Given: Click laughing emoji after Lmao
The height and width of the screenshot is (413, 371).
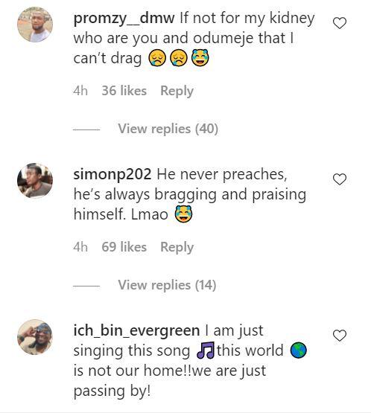Looking at the screenshot, I should tap(184, 214).
